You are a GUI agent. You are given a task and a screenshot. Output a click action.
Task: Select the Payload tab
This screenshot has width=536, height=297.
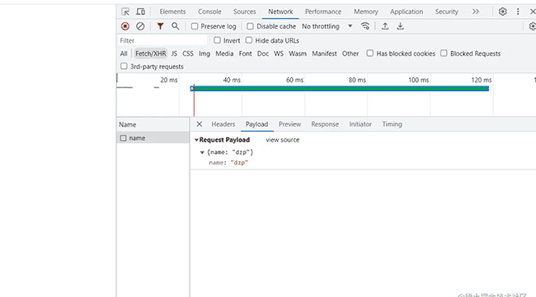[256, 124]
